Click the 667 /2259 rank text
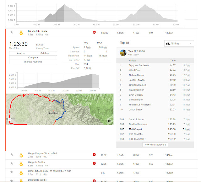 [x=133, y=55]
